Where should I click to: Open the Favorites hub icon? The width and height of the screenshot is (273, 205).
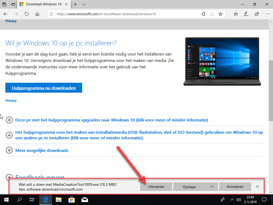tap(236, 14)
